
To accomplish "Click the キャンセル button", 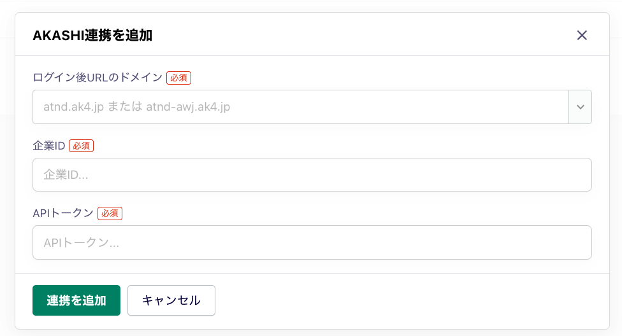I will coord(171,300).
